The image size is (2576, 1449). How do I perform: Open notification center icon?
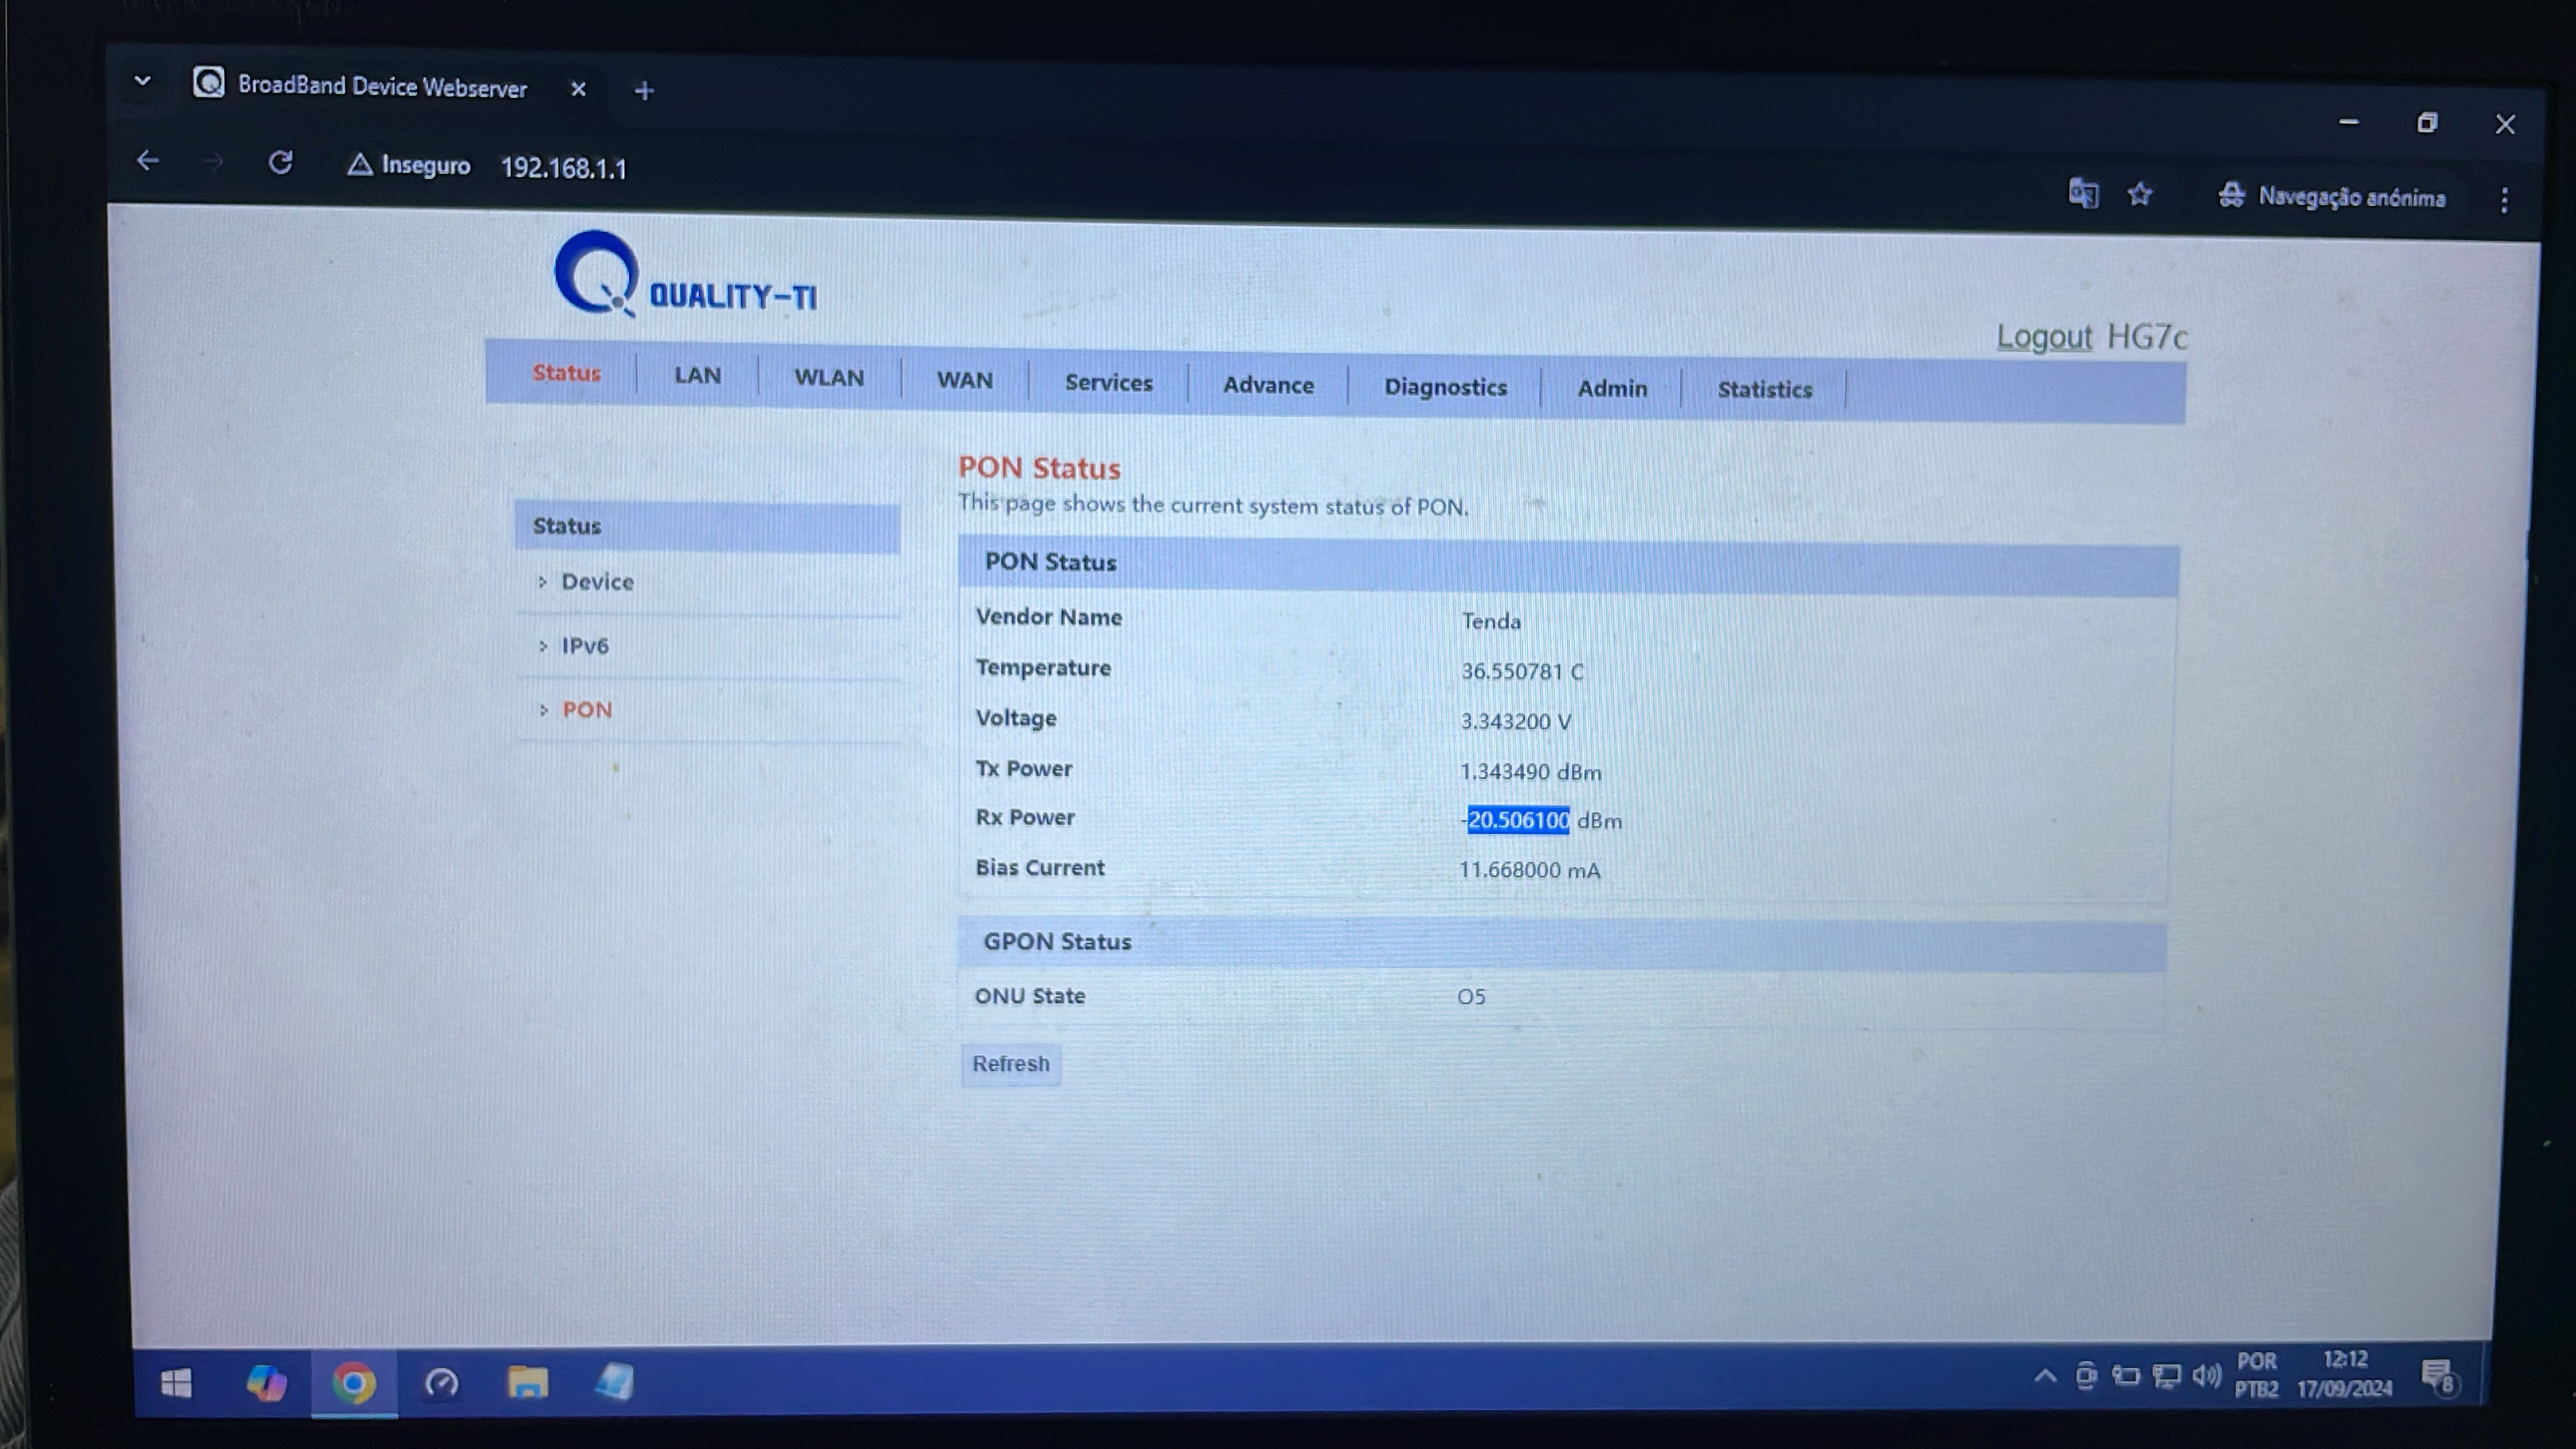click(2438, 1378)
